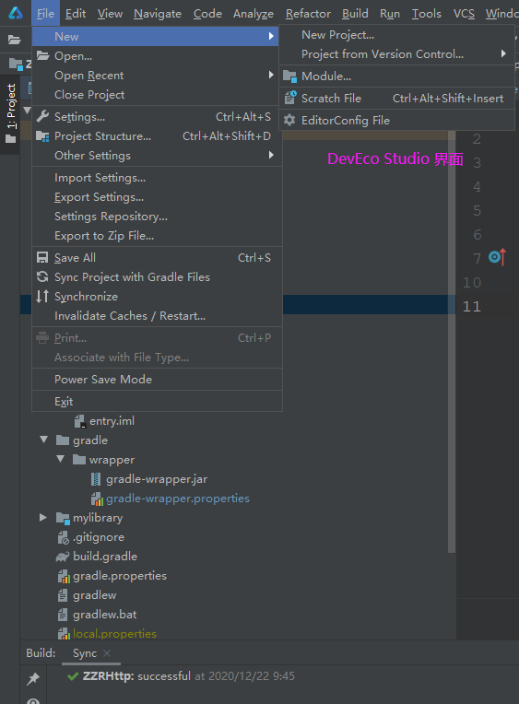Open the View menu

(x=110, y=14)
